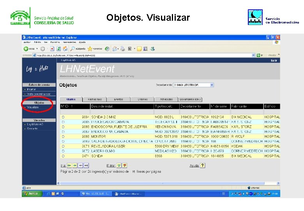Switch to the Objetos tab
The width and height of the screenshot is (304, 211).
point(71,99)
